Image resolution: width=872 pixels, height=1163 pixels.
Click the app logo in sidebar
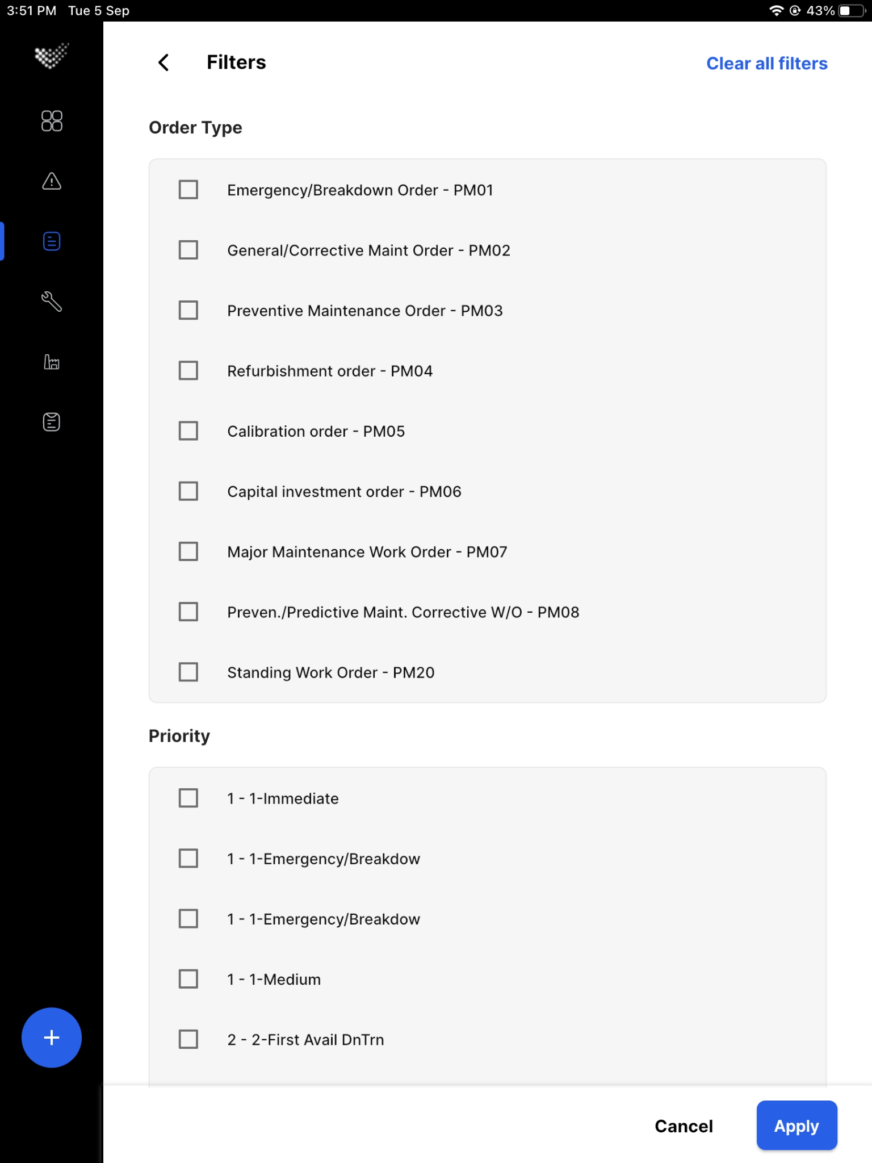(x=52, y=56)
